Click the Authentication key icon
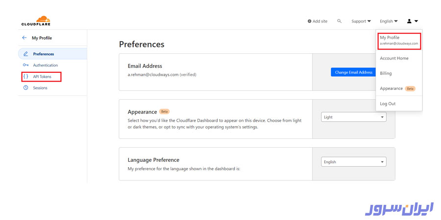Image resolution: width=441 pixels, height=220 pixels. point(25,65)
